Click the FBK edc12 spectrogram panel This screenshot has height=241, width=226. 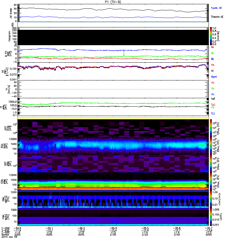pyautogui.click(x=113, y=199)
